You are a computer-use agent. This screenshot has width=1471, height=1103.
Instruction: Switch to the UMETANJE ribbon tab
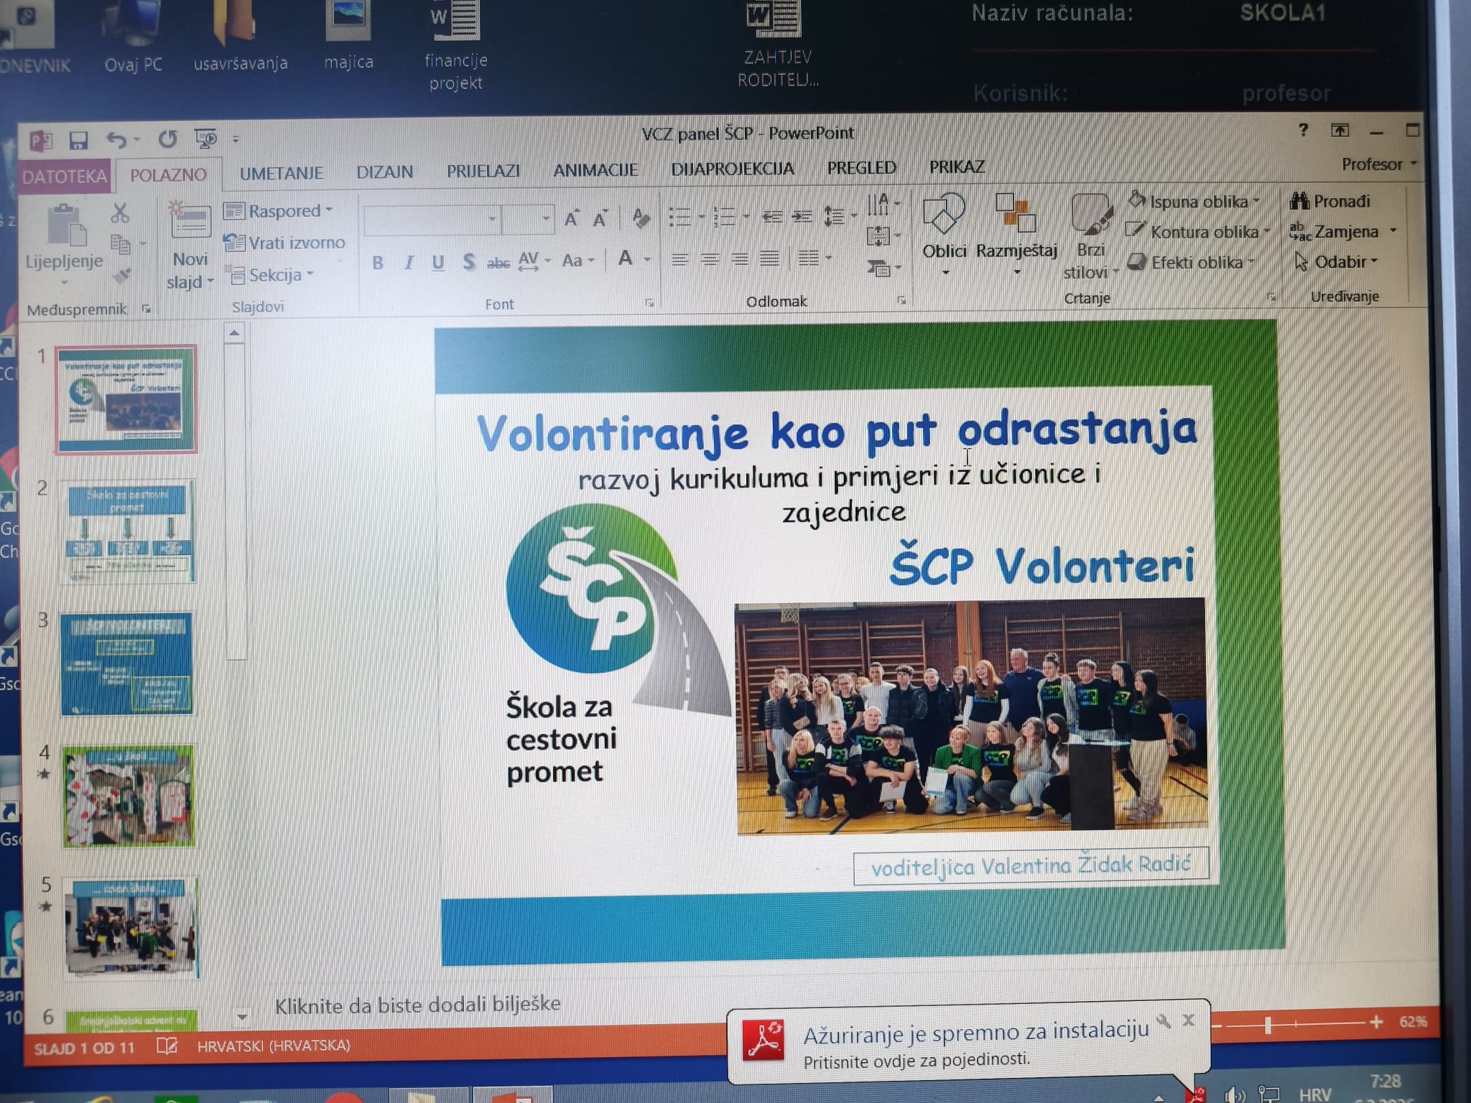tap(282, 173)
